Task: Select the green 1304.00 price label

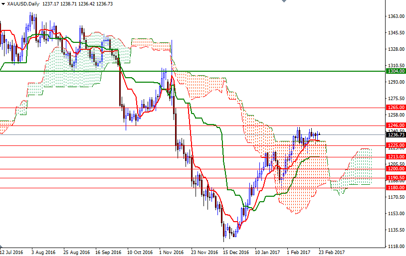Action: (x=396, y=71)
